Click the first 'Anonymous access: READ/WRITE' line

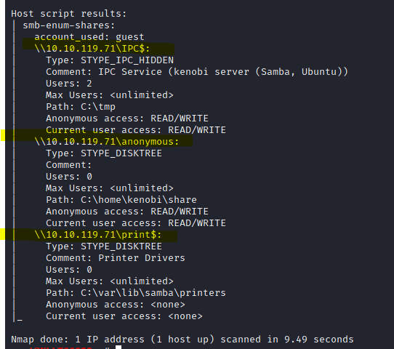point(127,119)
